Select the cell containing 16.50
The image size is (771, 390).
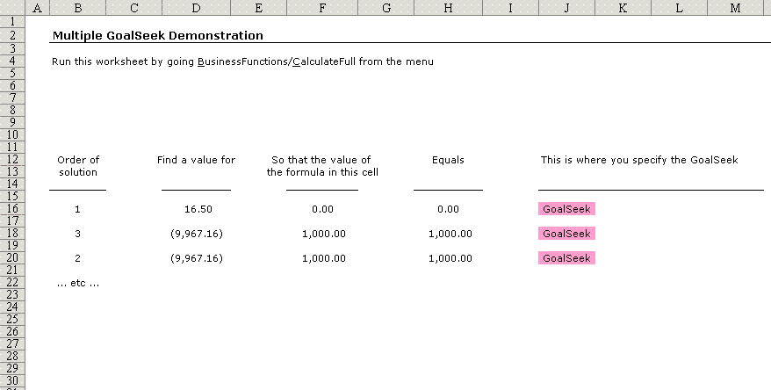[197, 209]
